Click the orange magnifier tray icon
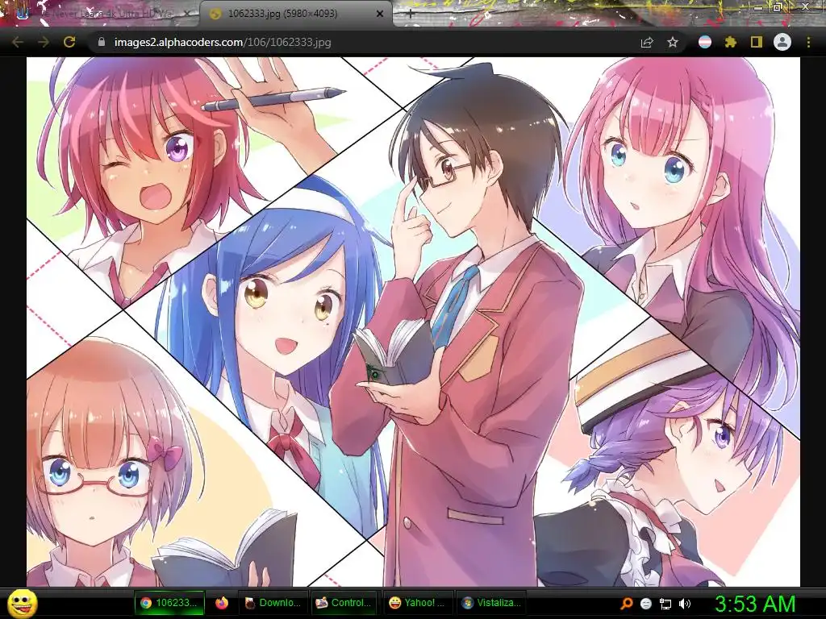The height and width of the screenshot is (619, 826). (x=626, y=604)
